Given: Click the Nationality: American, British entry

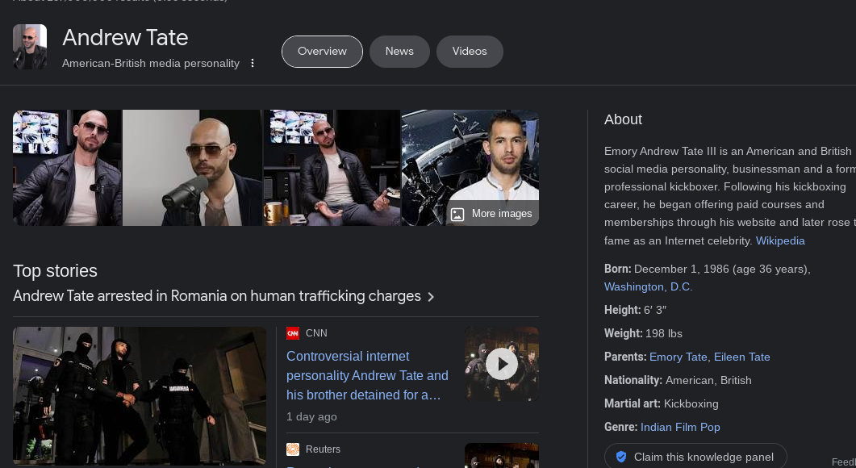Looking at the screenshot, I should pos(678,381).
